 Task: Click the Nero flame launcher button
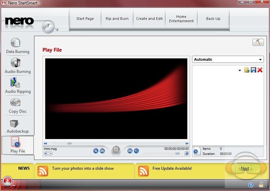(7, 181)
